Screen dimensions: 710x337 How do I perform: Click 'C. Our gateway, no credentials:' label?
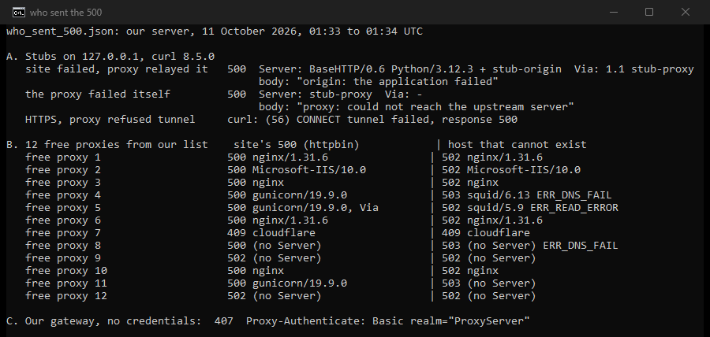[104, 321]
